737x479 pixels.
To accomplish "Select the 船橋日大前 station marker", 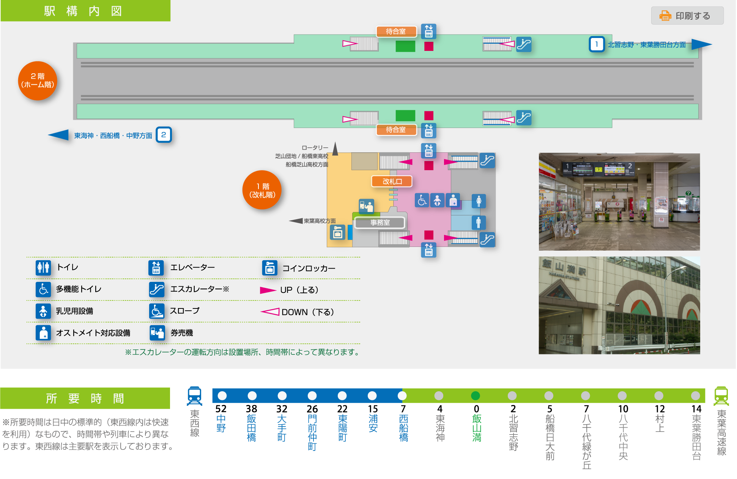I will click(x=549, y=396).
